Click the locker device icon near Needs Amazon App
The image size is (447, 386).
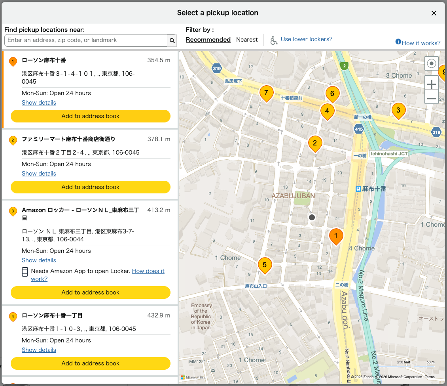coord(25,272)
